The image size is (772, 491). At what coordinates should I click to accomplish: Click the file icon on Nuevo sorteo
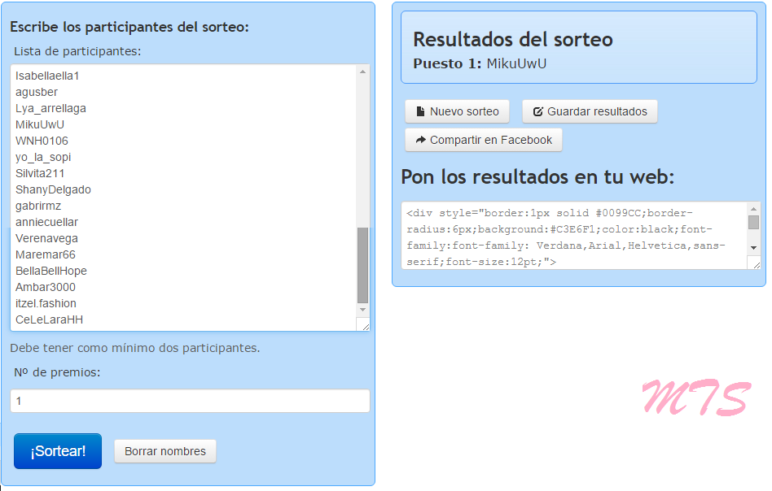pos(420,111)
